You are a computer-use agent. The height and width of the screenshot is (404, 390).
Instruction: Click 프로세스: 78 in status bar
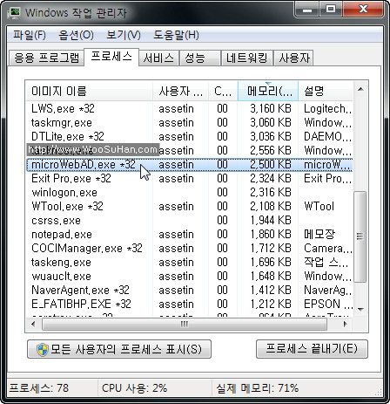[x=39, y=387]
